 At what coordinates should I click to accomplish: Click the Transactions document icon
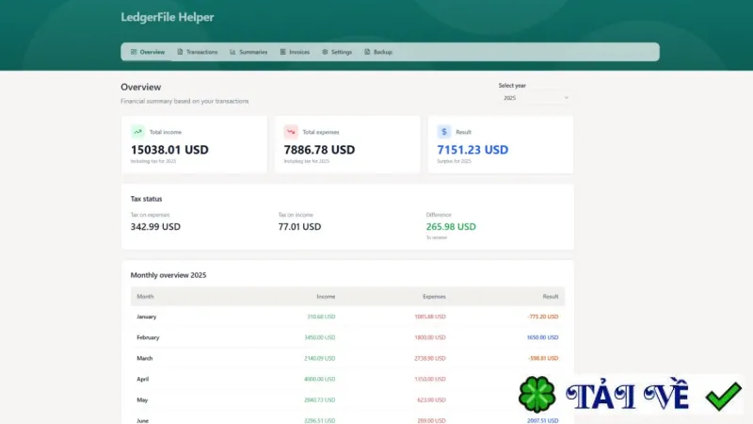tap(180, 52)
